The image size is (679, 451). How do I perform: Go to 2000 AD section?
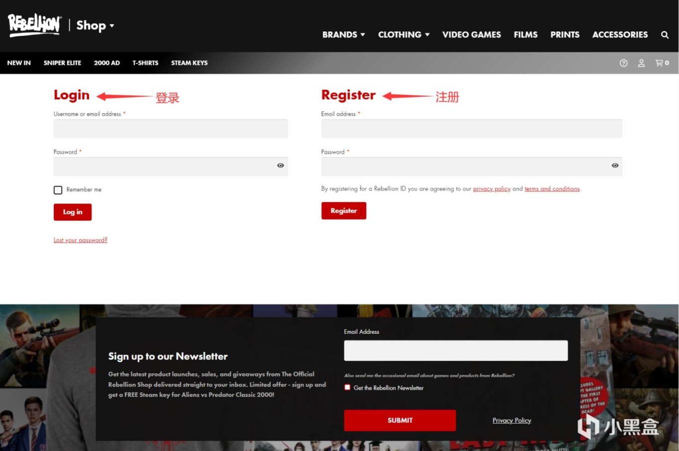pos(107,63)
